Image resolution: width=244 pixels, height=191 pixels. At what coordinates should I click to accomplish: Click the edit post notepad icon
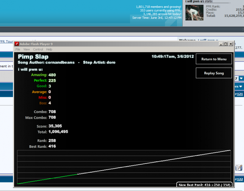[x=239, y=168]
